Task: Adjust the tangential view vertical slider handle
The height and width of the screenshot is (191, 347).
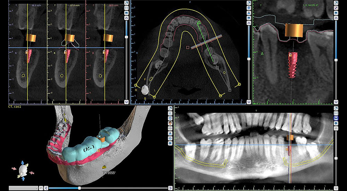Action: click(x=336, y=60)
